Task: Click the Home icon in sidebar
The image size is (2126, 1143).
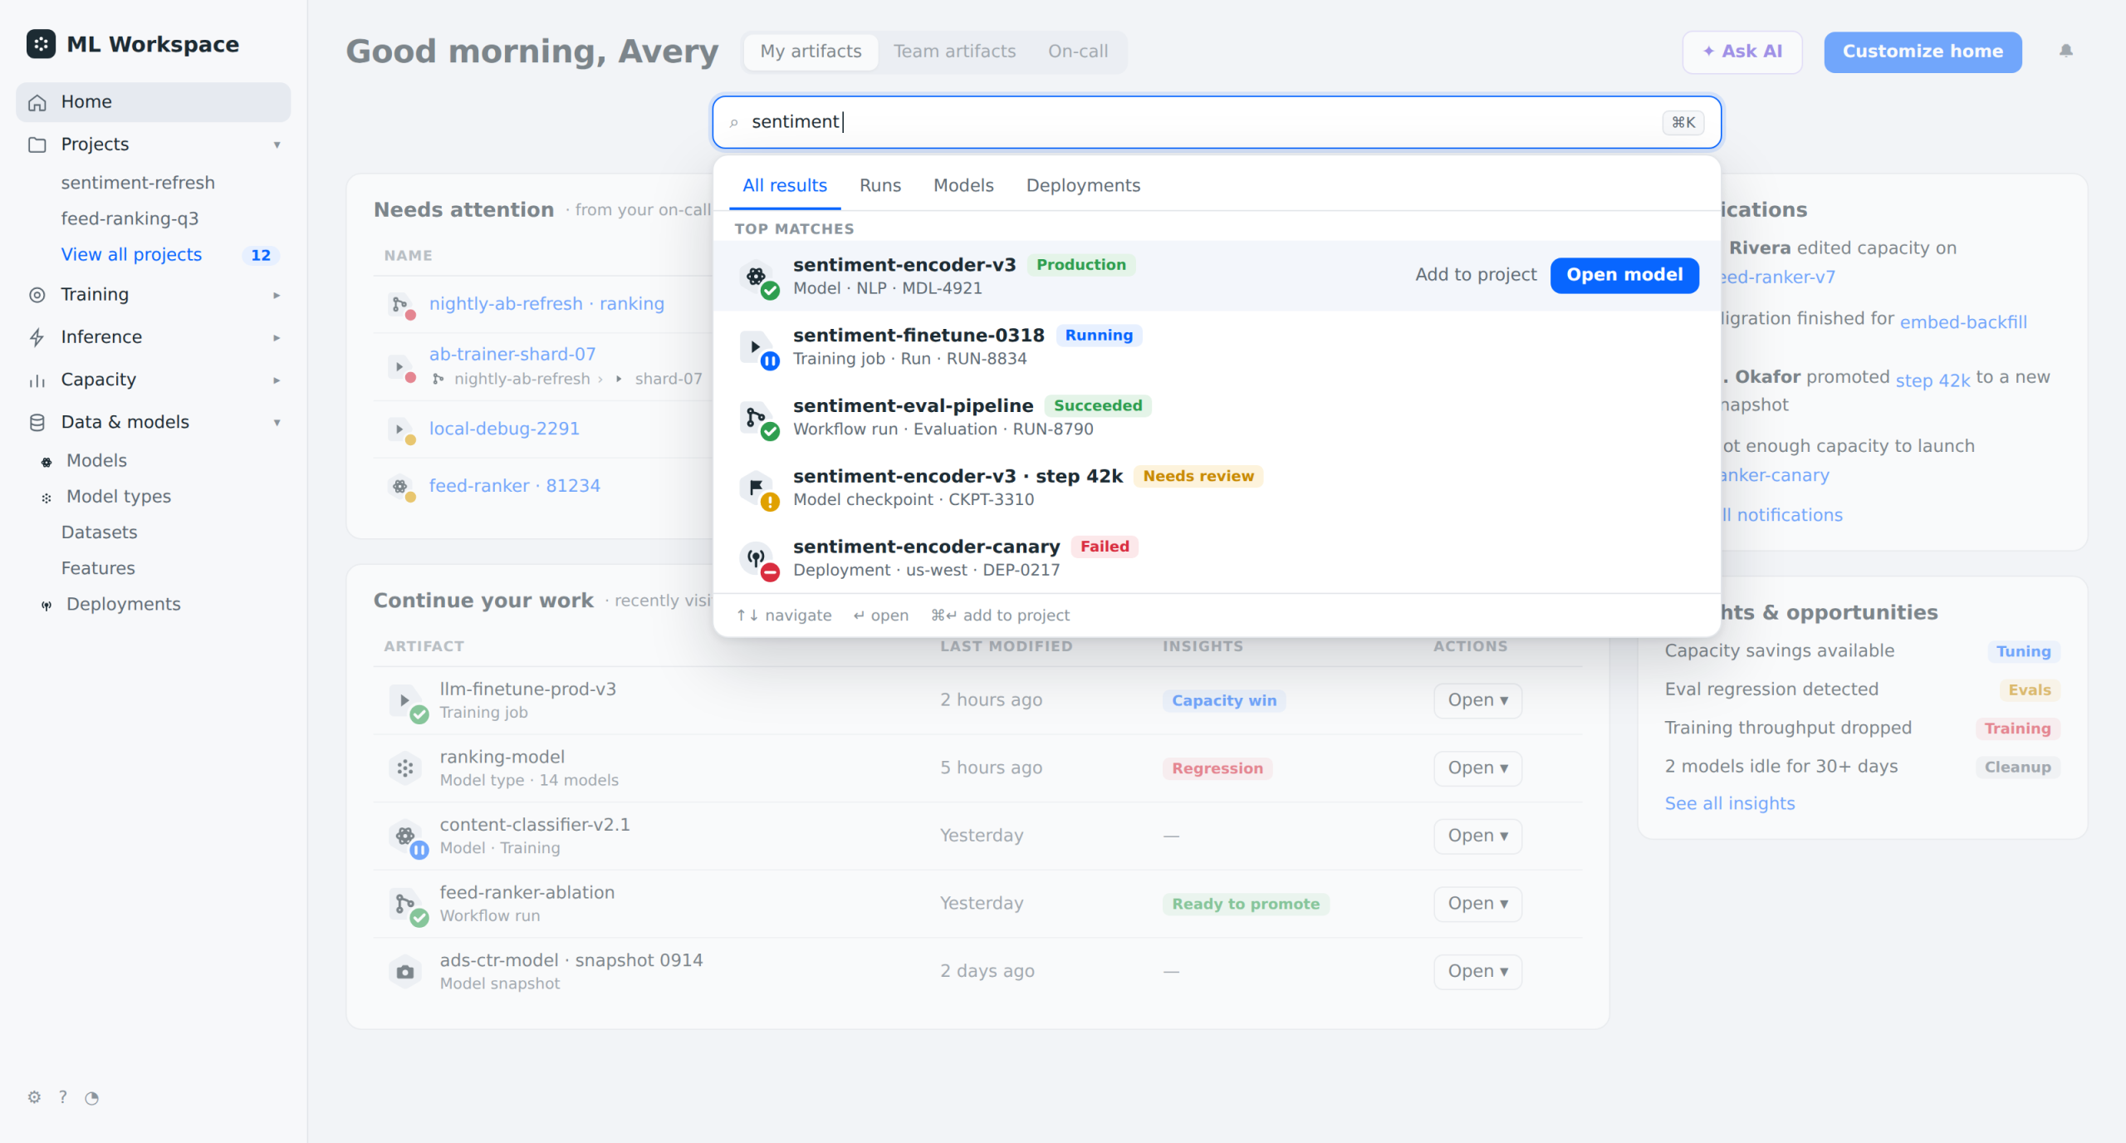Action: (37, 102)
